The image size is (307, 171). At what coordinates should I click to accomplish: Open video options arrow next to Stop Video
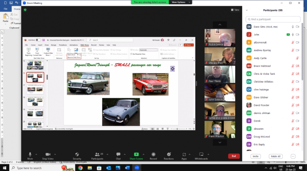tap(55, 154)
